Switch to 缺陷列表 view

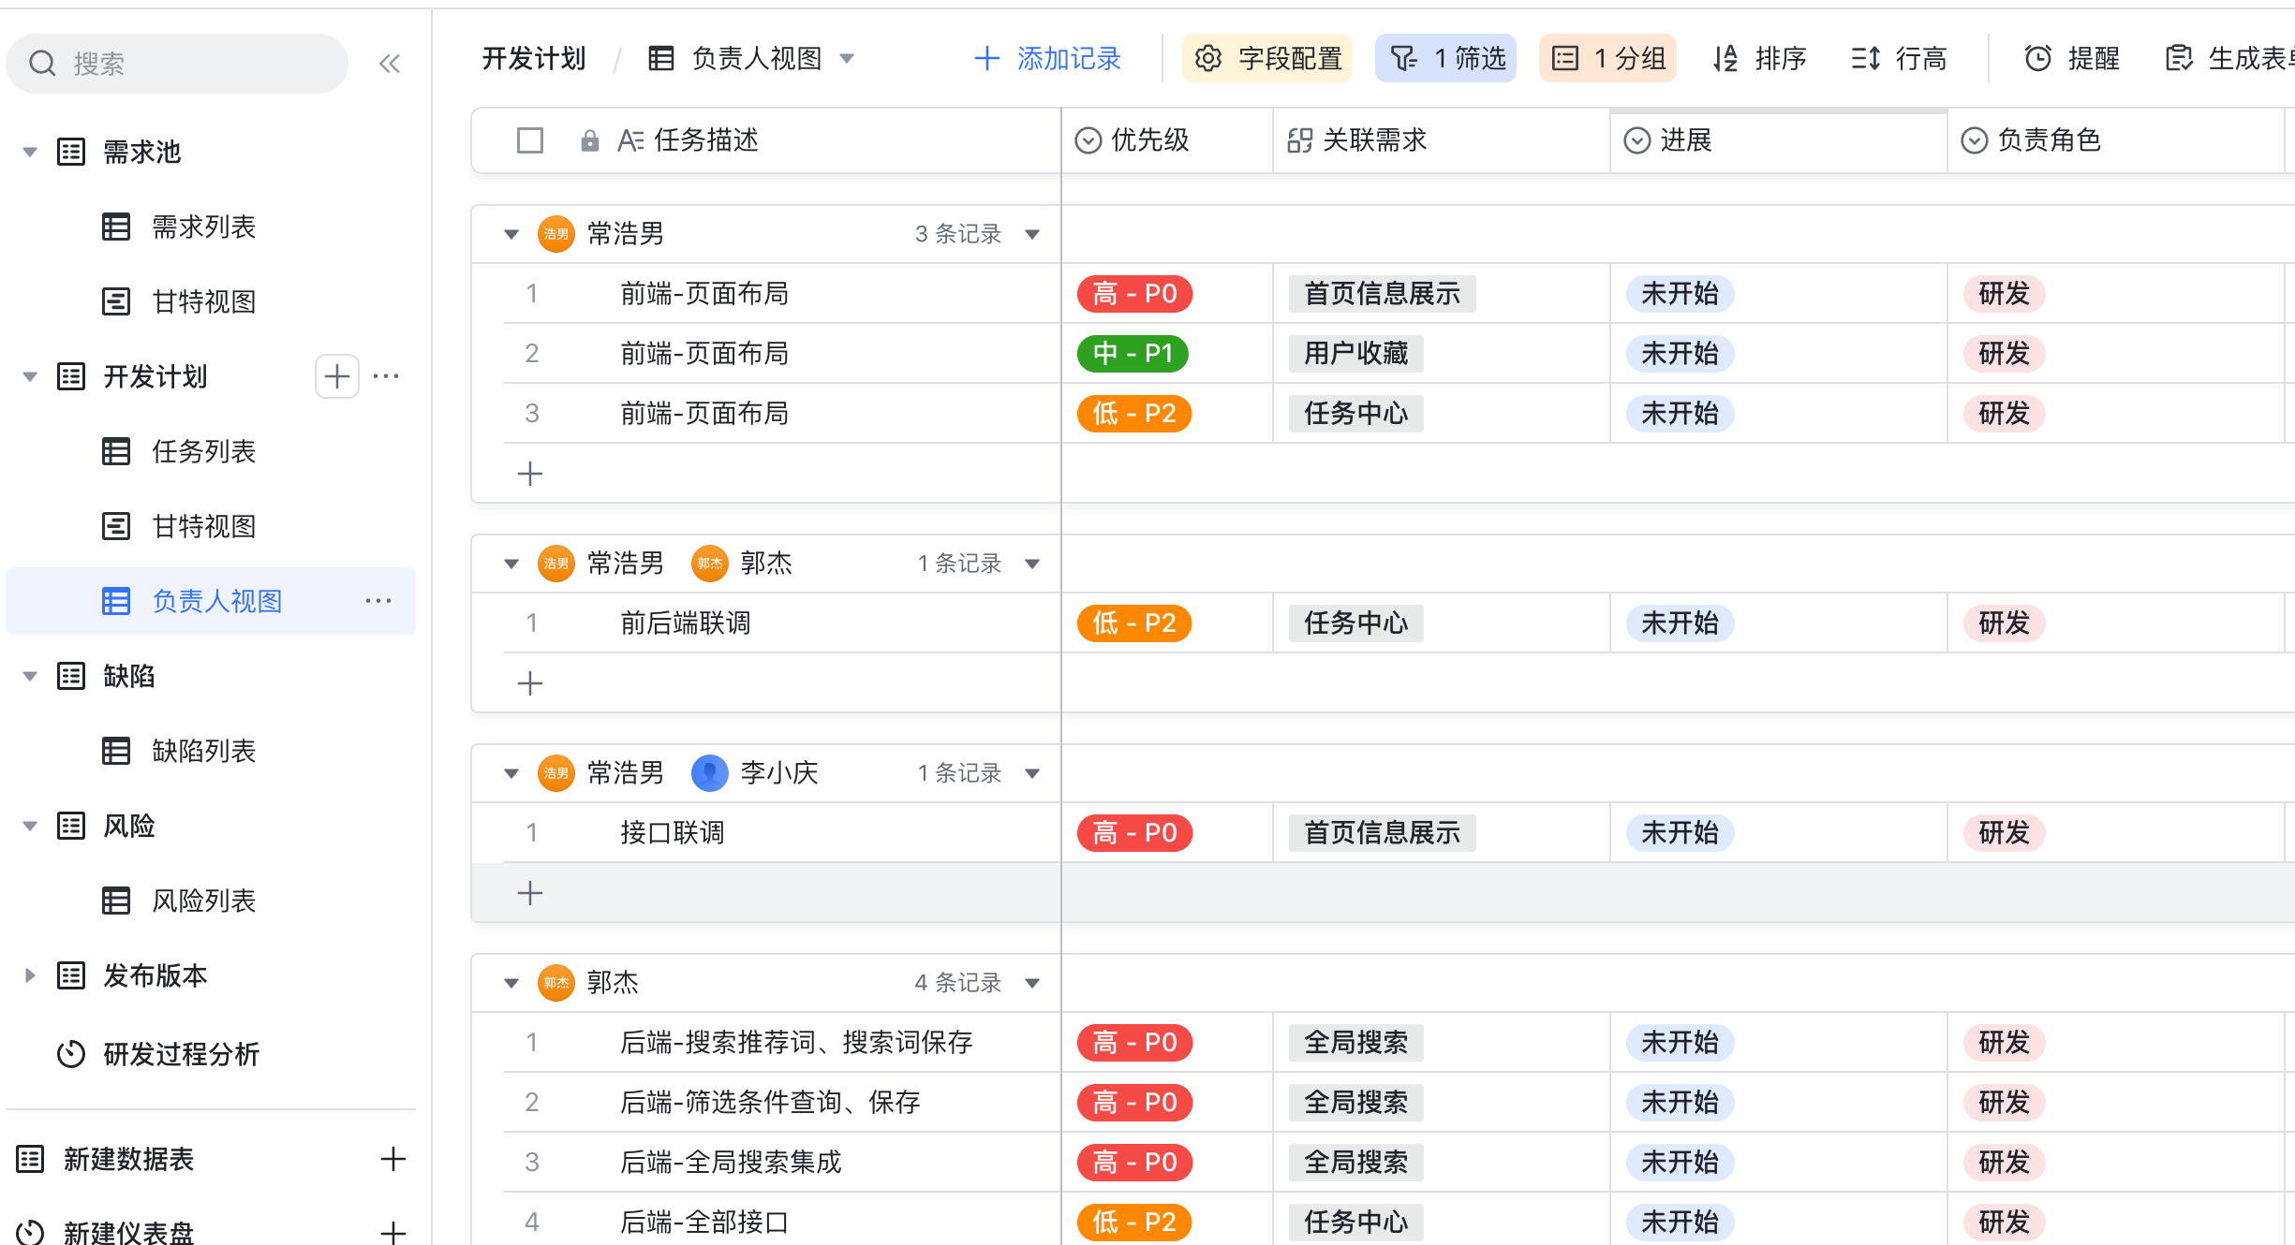203,751
